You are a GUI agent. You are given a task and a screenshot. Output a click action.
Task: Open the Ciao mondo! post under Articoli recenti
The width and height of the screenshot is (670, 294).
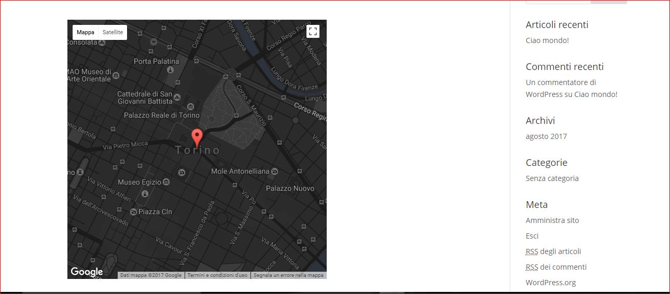tap(547, 40)
